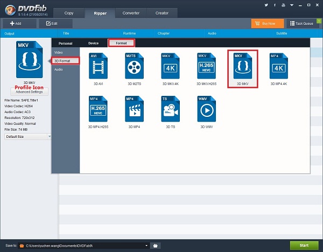Select the 3D AVI format icon
This screenshot has height=252, width=323.
click(99, 66)
